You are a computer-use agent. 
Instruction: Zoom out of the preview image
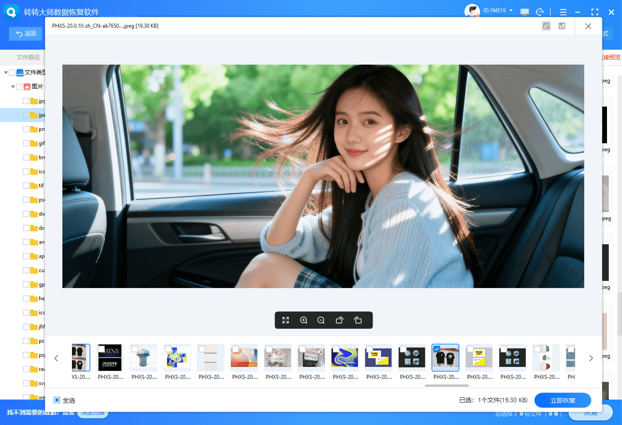(x=321, y=320)
